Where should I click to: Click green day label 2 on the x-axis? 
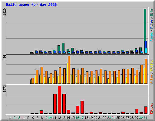pos(15,118)
